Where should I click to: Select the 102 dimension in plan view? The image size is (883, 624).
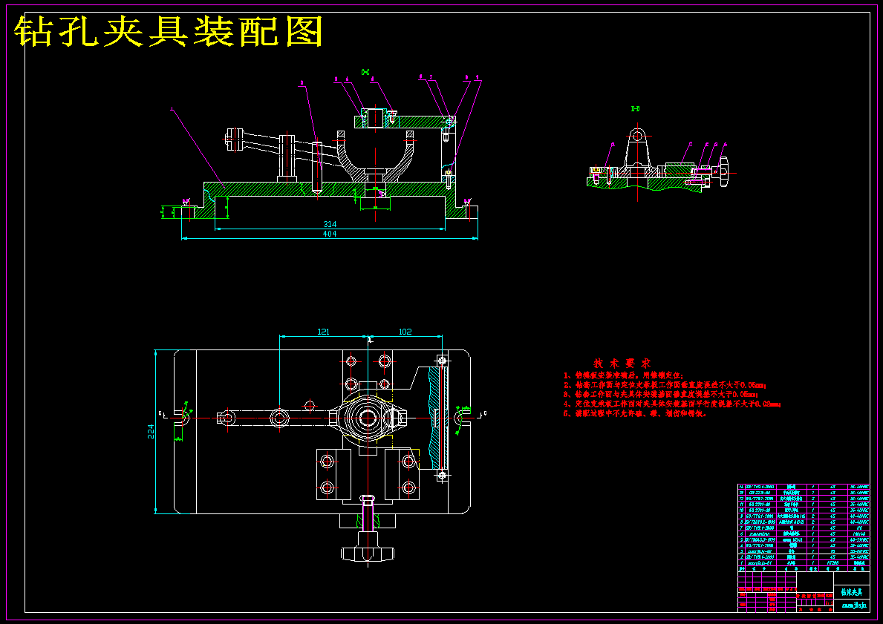coord(405,332)
